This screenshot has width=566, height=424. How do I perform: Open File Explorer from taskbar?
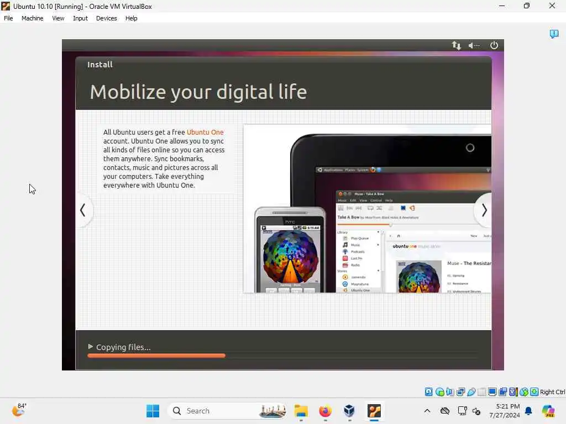[x=301, y=411]
